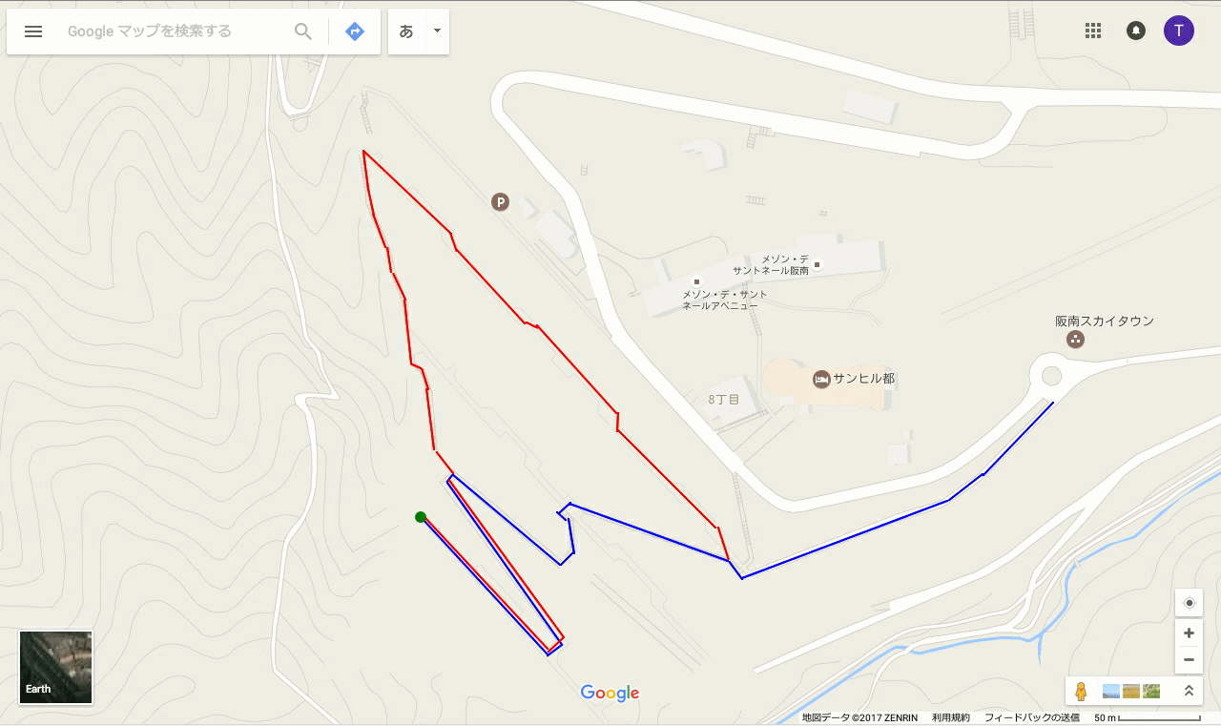Open the Google apps grid

1093,31
